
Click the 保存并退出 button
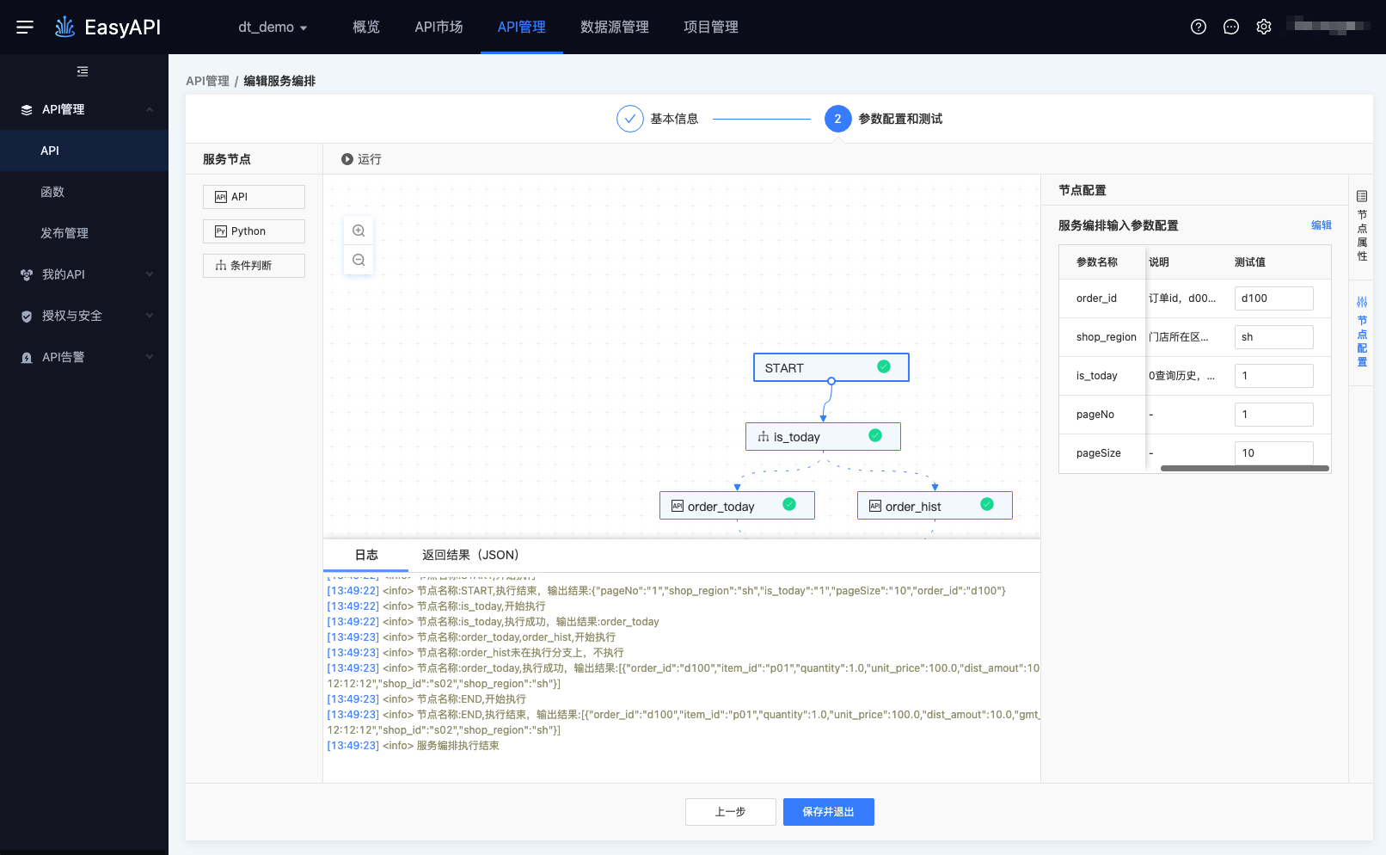(829, 812)
